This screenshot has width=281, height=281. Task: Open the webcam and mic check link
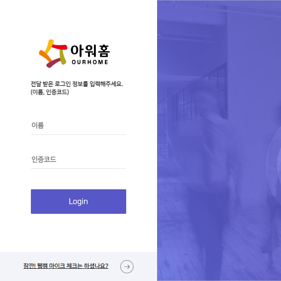coord(66,266)
